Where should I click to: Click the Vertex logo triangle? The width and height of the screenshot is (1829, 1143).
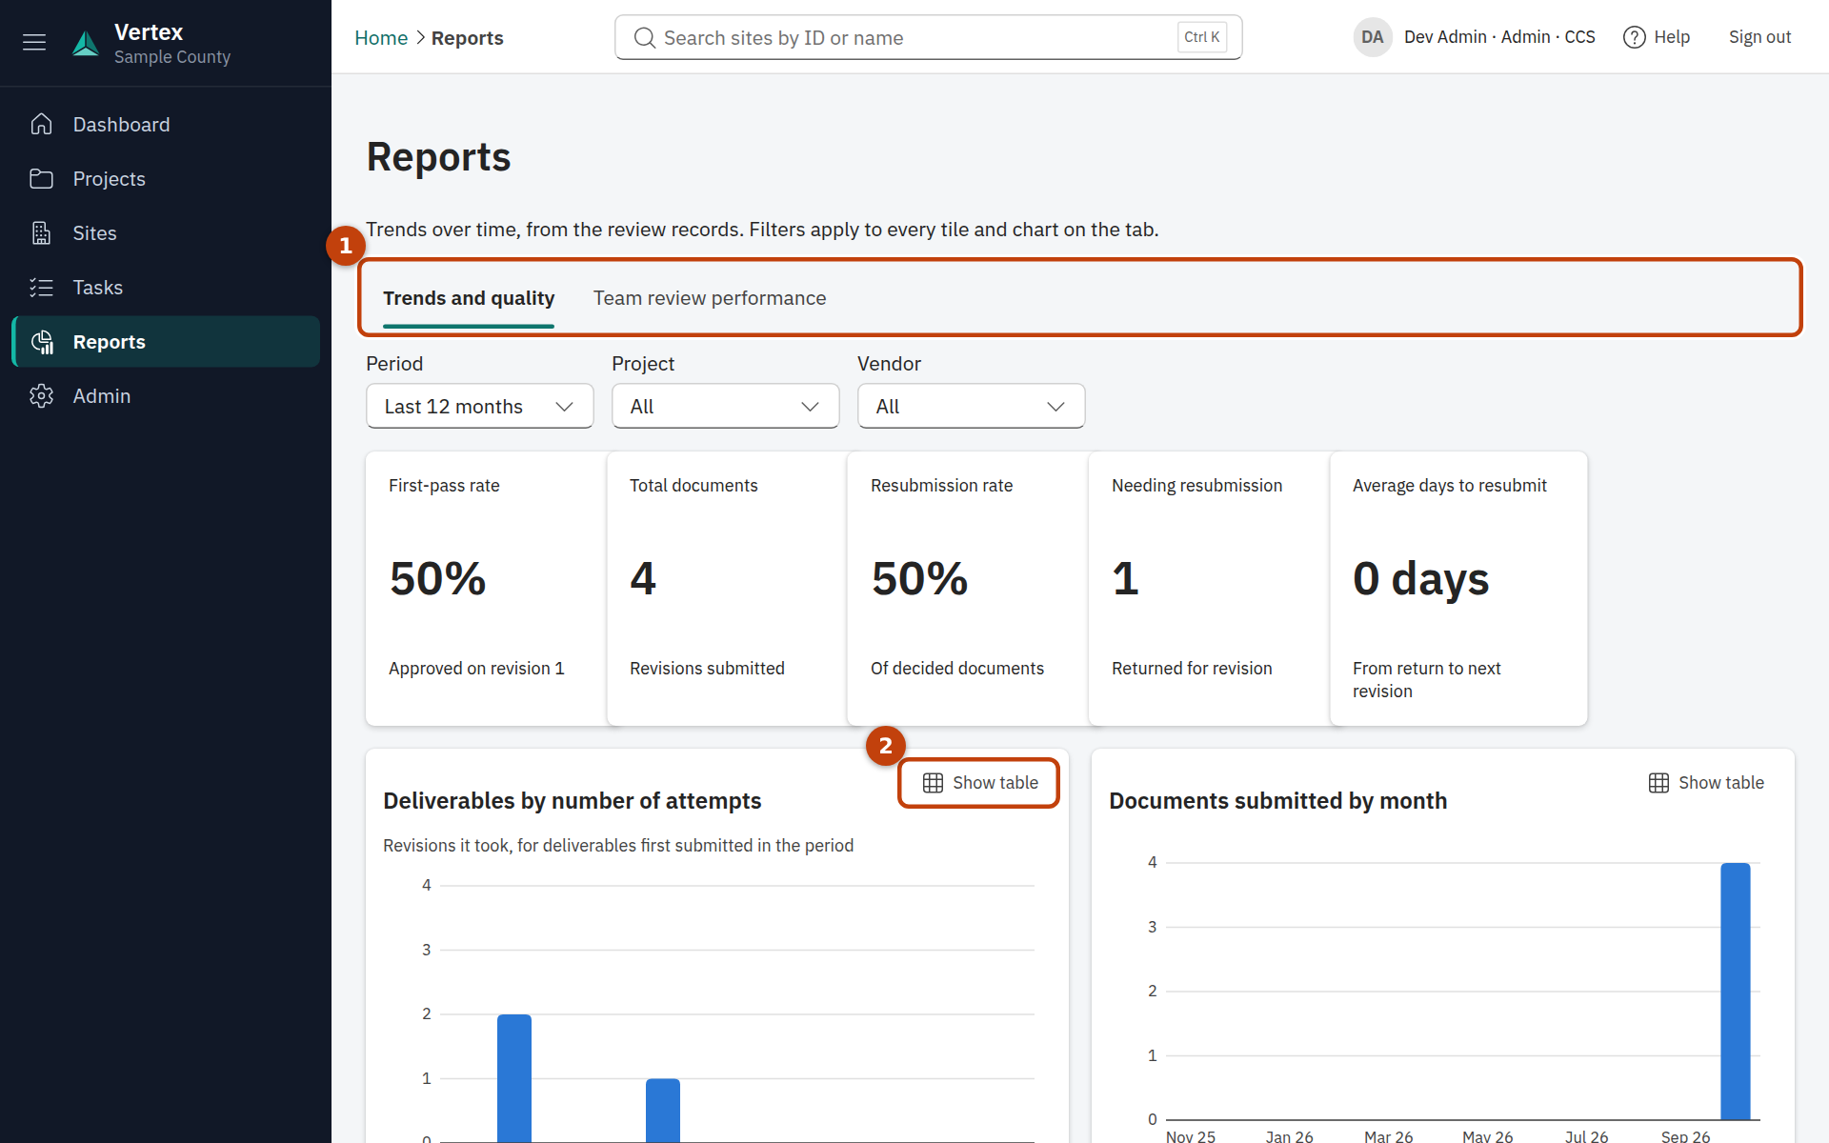tap(86, 43)
